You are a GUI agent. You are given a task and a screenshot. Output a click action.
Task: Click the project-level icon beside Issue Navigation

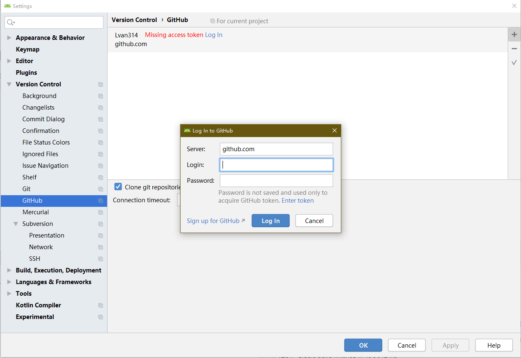coord(100,166)
